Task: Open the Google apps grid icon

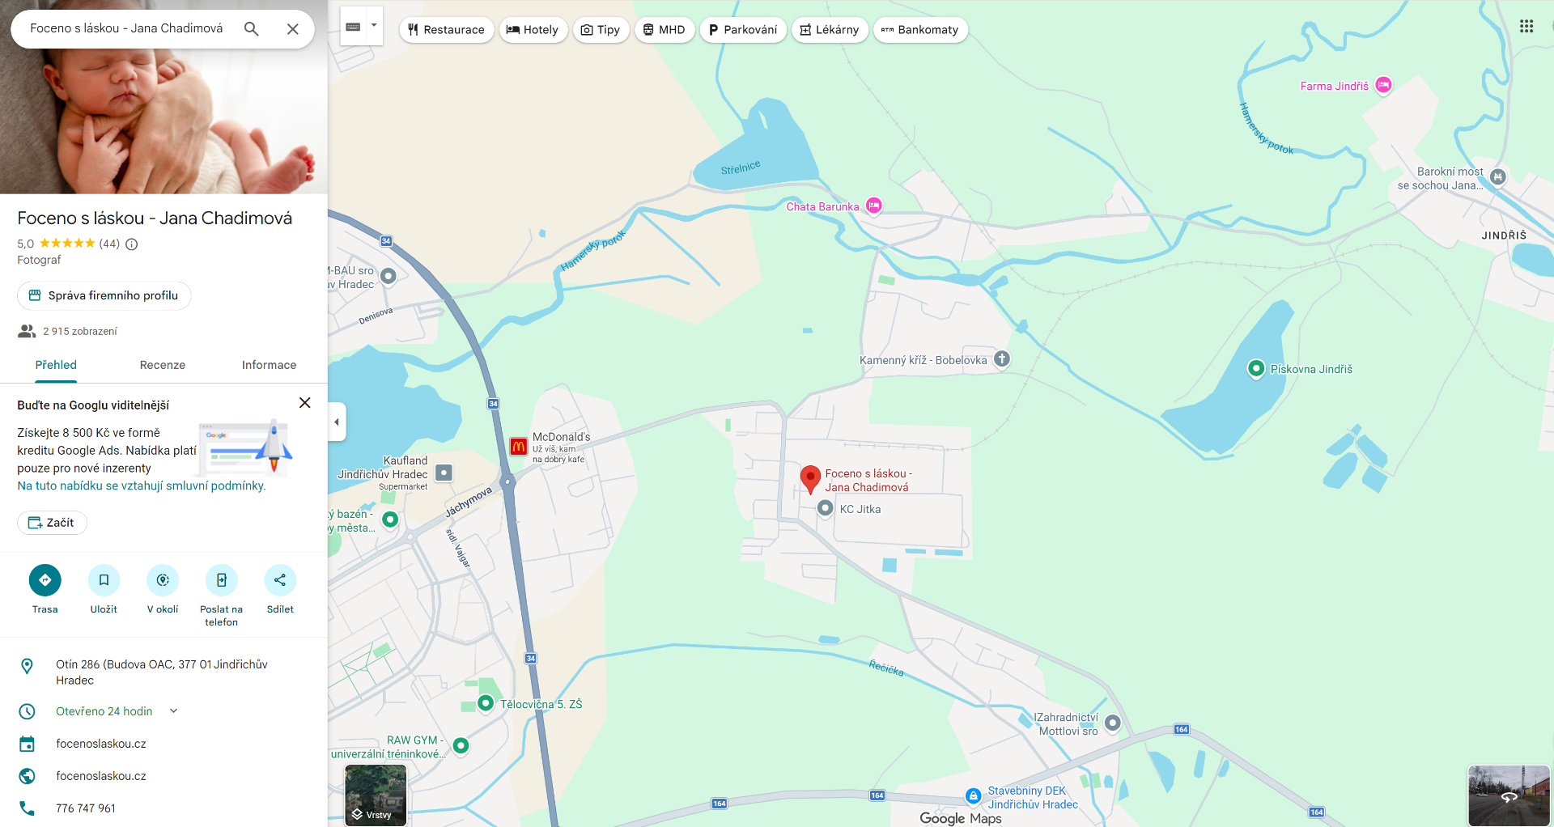Action: coord(1526,27)
